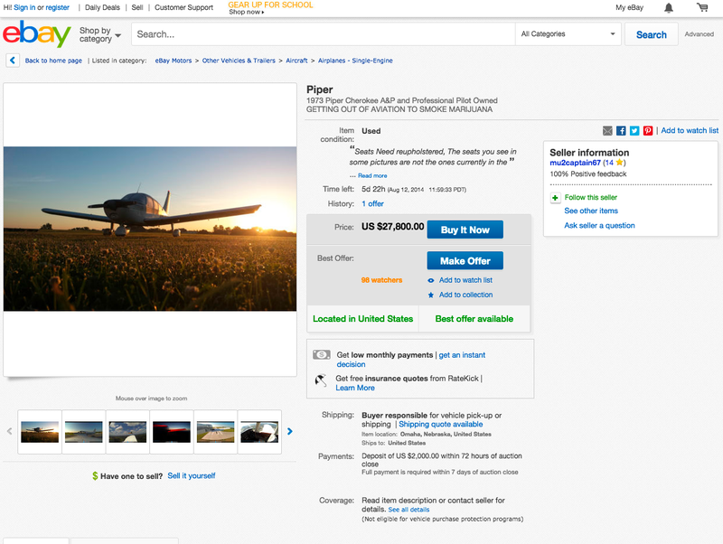Open Advanced search link
Image resolution: width=723 pixels, height=544 pixels.
click(699, 34)
